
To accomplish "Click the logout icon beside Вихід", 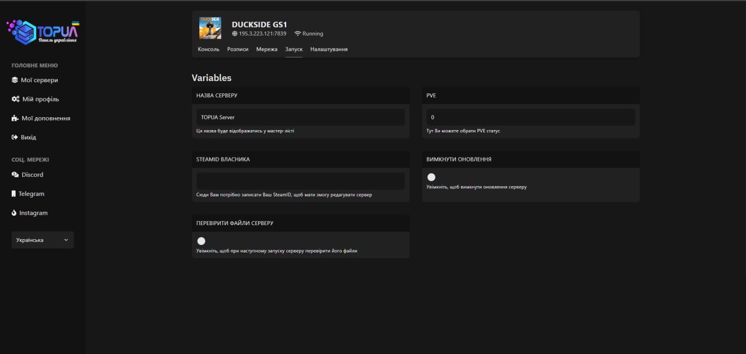I will tap(15, 138).
